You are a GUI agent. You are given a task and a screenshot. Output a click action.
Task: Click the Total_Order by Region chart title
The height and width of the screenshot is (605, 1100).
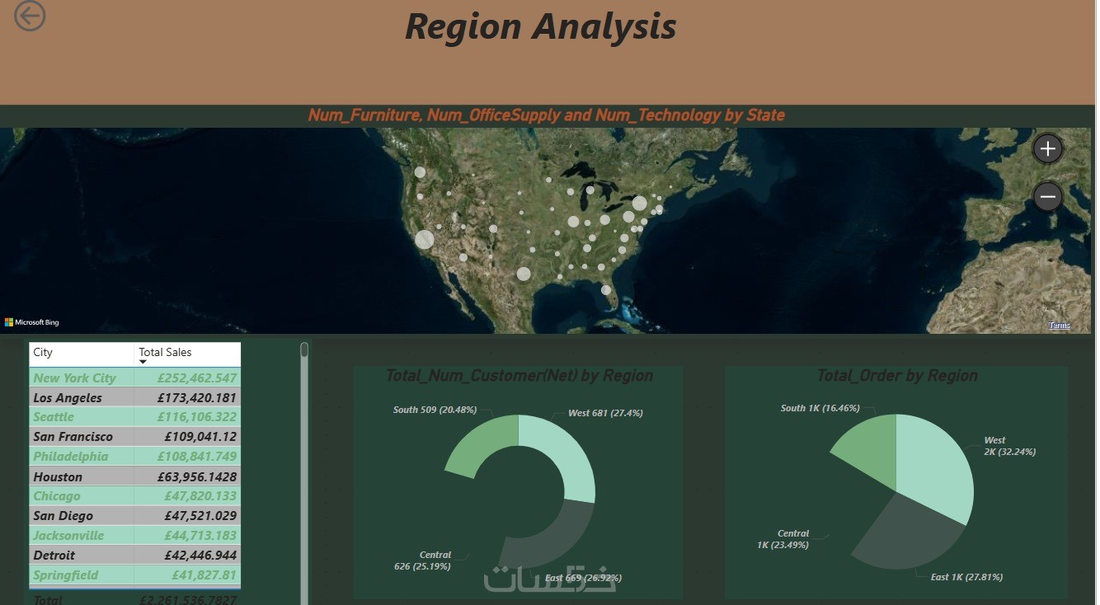click(897, 376)
